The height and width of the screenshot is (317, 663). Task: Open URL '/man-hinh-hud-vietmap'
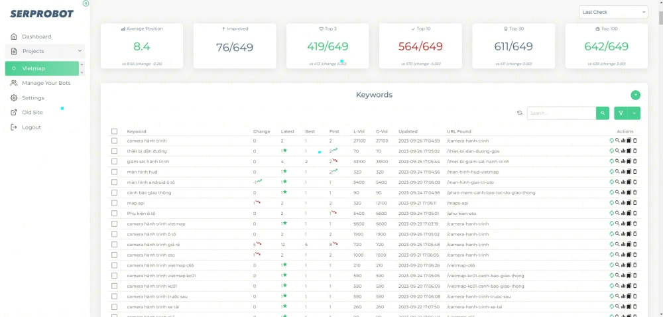click(x=473, y=172)
